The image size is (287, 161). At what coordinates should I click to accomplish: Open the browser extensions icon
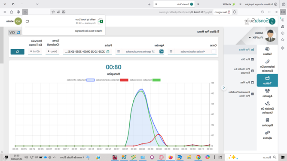(x=12, y=12)
